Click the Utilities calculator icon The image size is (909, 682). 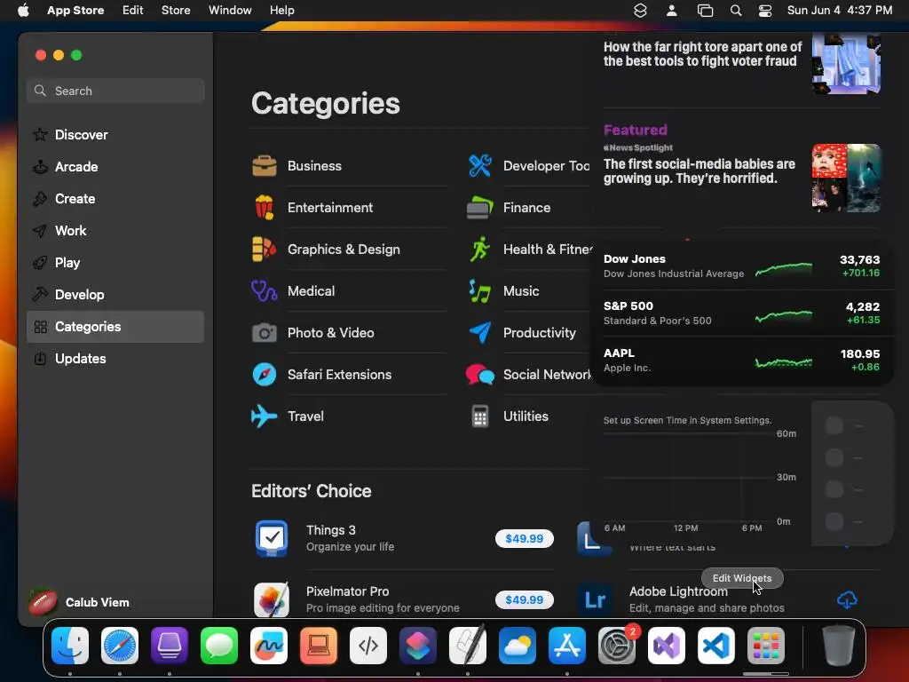pyautogui.click(x=480, y=416)
